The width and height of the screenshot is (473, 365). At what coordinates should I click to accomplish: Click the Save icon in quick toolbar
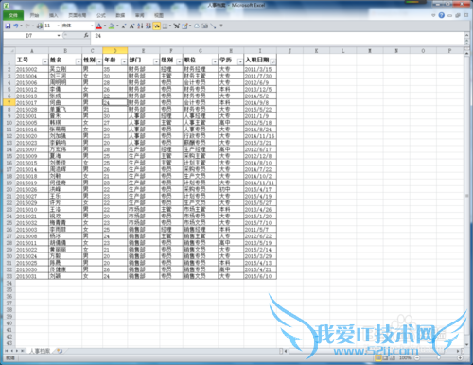coord(8,26)
